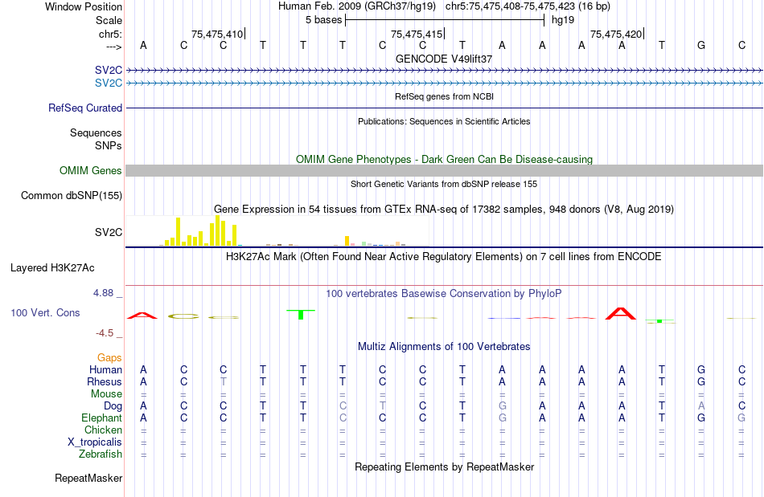Click the Elephant alignment row label
Image resolution: width=764 pixels, height=497 pixels.
click(101, 418)
